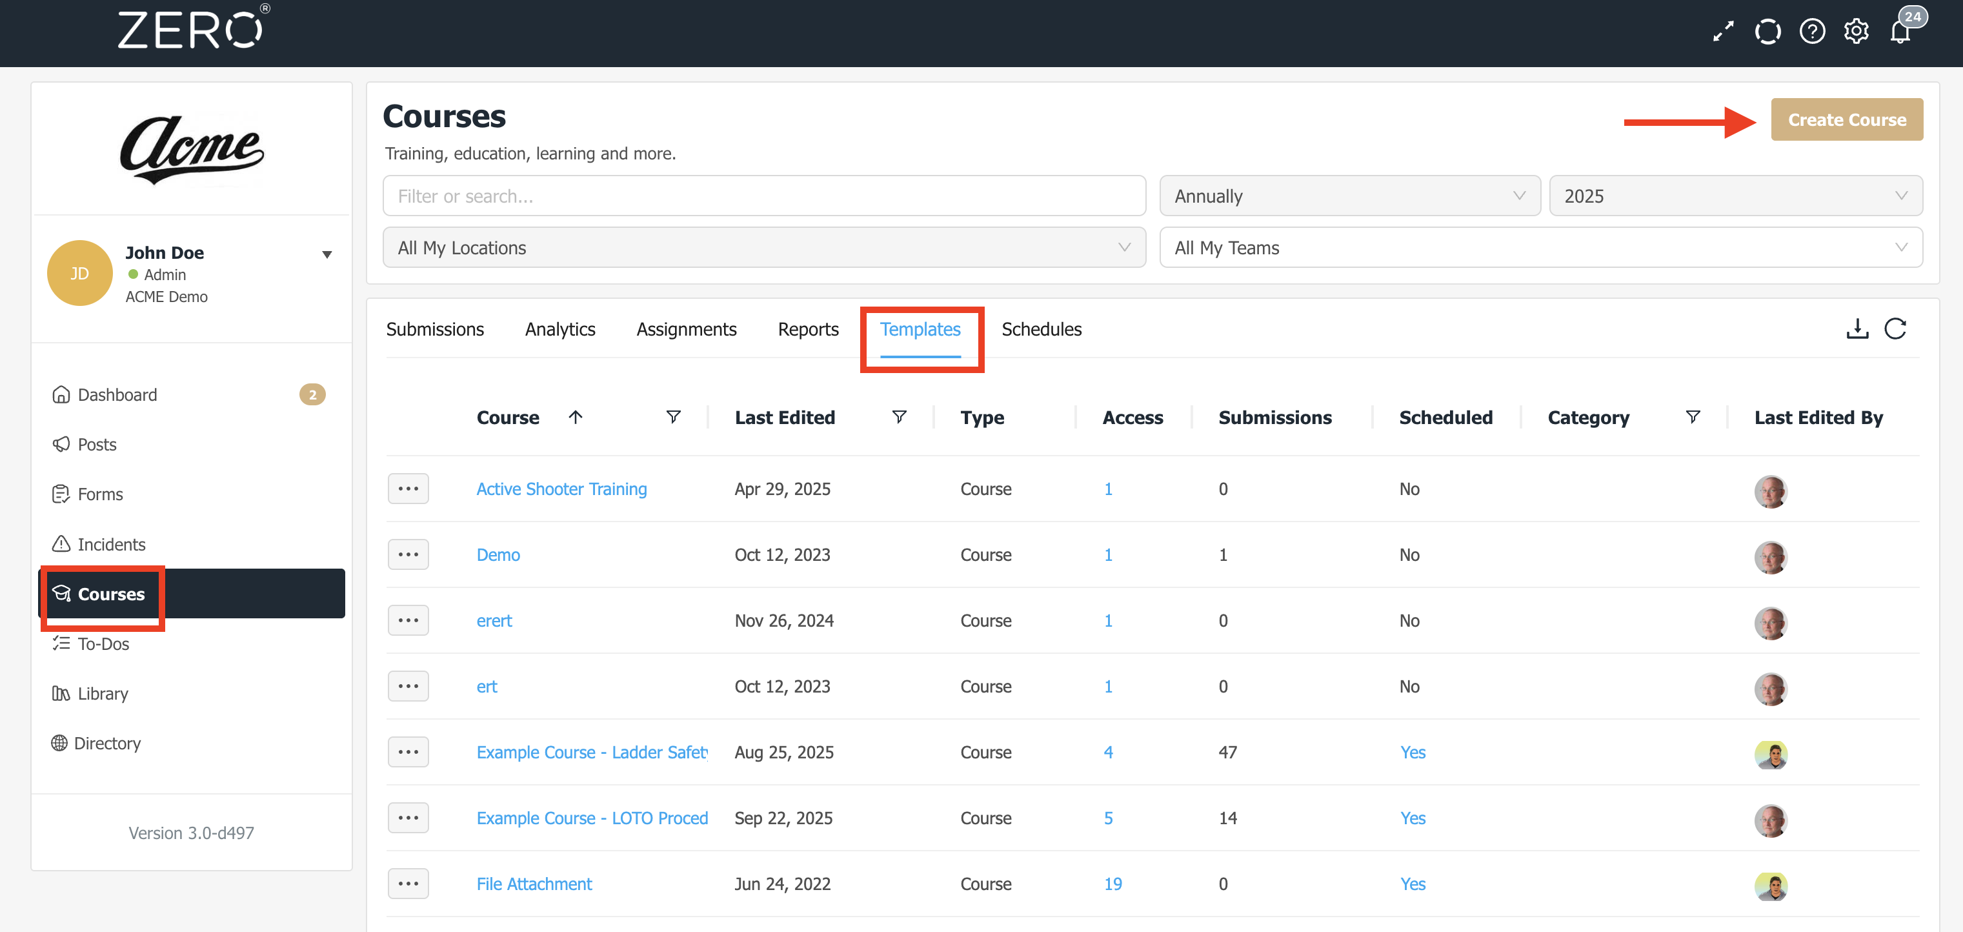Image resolution: width=1963 pixels, height=932 pixels.
Task: Toggle sort arrow on Course column
Action: point(576,417)
